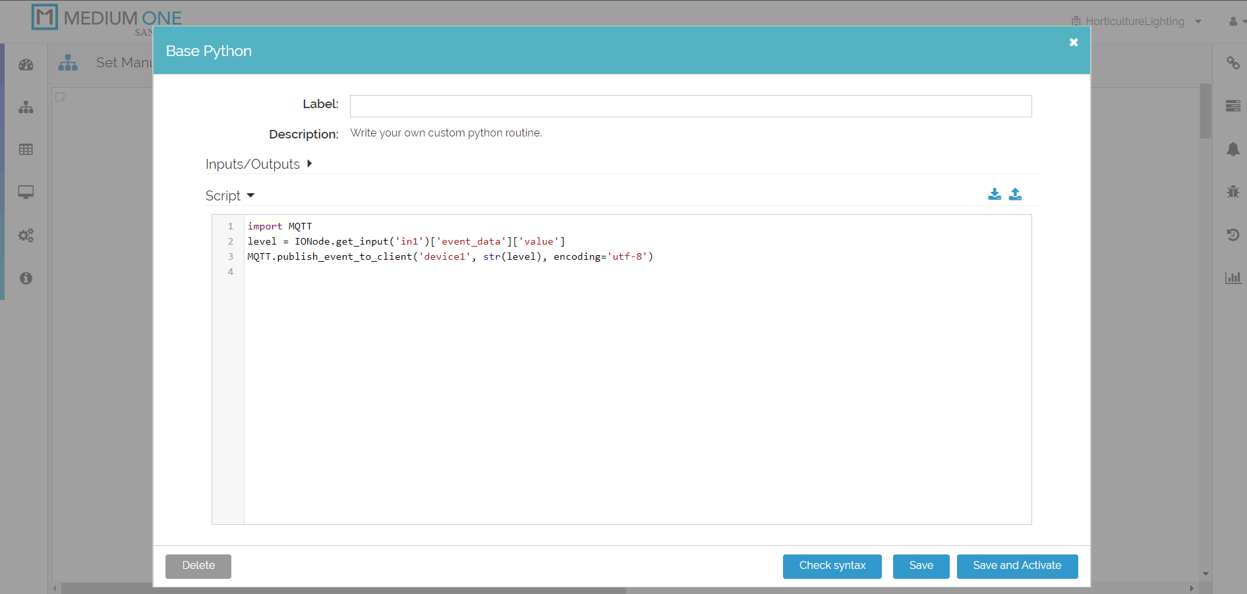Open the table grid icon in left sidebar

pos(26,150)
